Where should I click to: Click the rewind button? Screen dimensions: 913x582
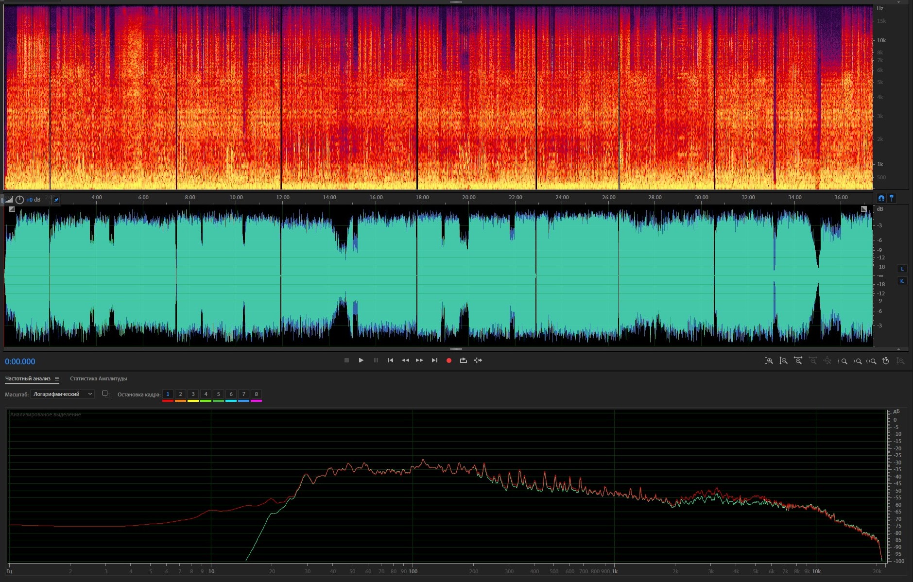(x=405, y=360)
